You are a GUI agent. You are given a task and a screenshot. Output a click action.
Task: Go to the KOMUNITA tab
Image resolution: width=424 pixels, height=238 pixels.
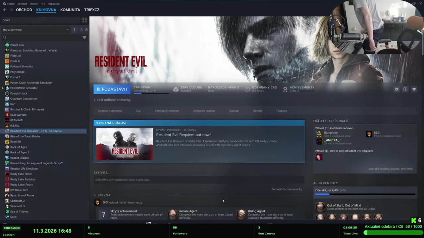coord(70,10)
